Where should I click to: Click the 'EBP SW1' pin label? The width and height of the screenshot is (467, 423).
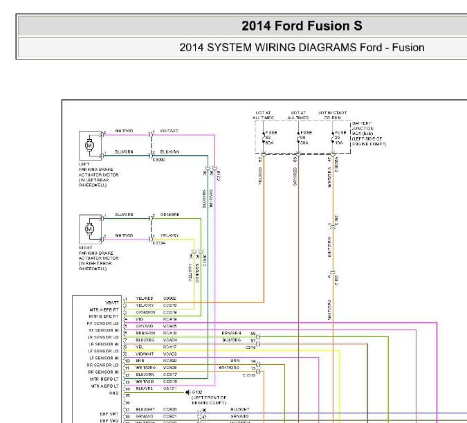pos(109,414)
